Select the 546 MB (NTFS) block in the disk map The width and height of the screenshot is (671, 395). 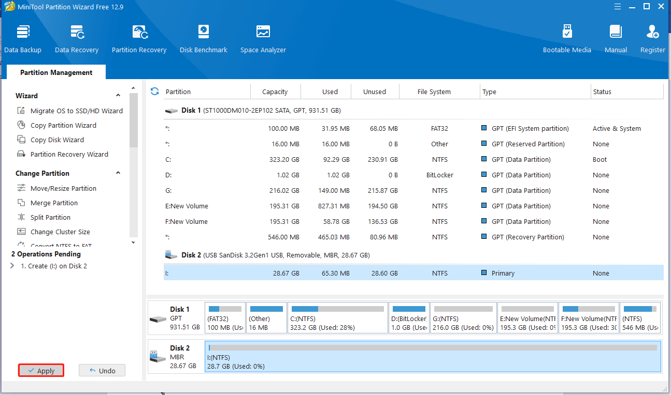coord(640,317)
